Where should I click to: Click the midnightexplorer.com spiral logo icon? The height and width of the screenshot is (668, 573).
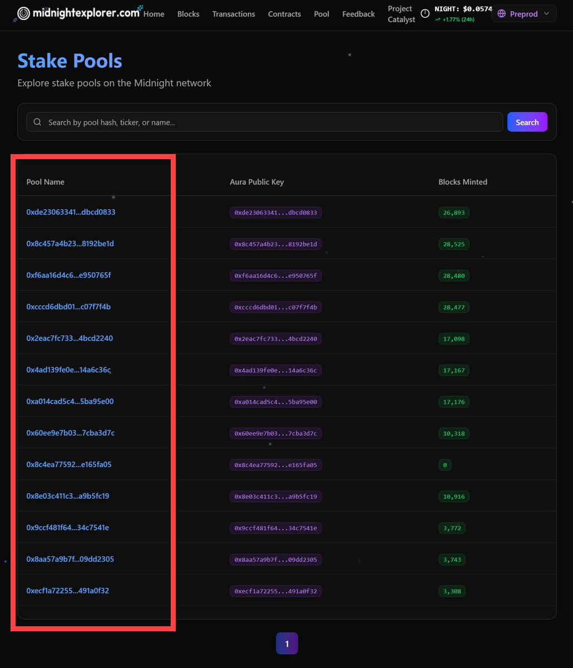coord(23,13)
